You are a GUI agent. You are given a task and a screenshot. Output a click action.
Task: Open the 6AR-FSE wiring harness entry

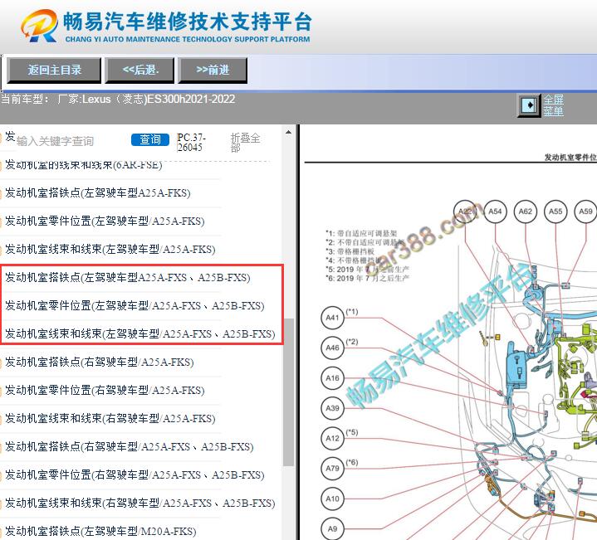[83, 165]
